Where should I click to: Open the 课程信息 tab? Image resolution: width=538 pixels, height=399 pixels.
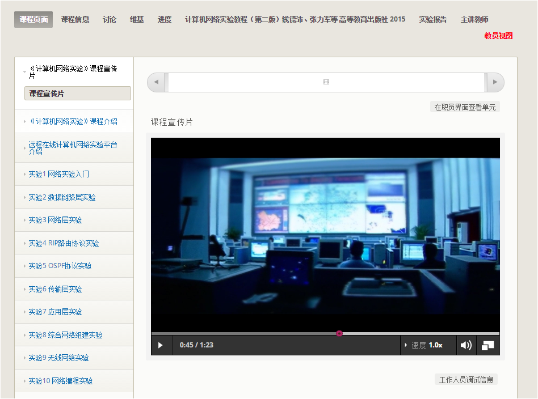click(75, 20)
